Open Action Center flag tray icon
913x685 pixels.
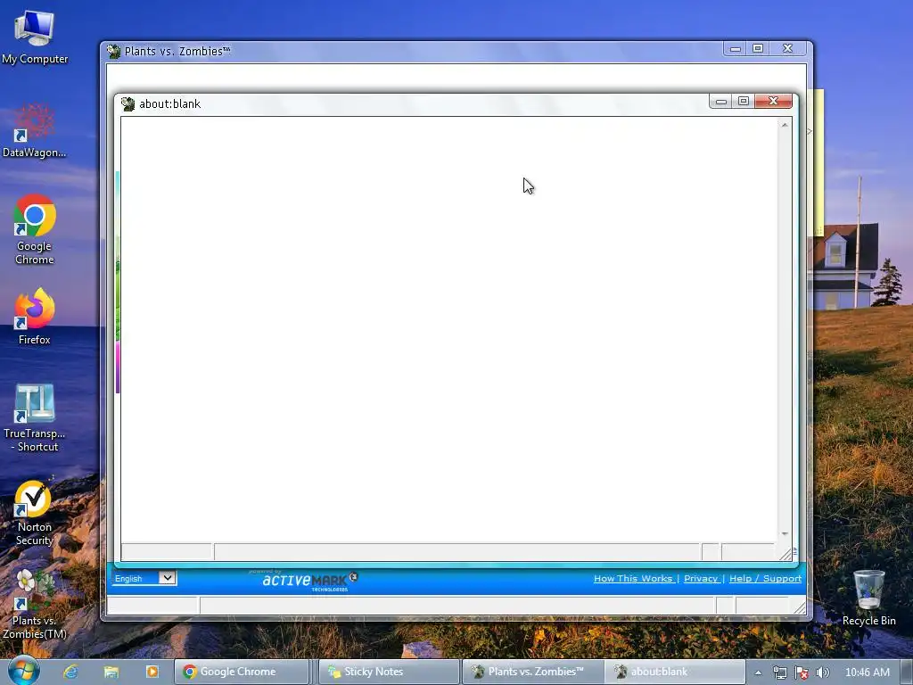802,673
